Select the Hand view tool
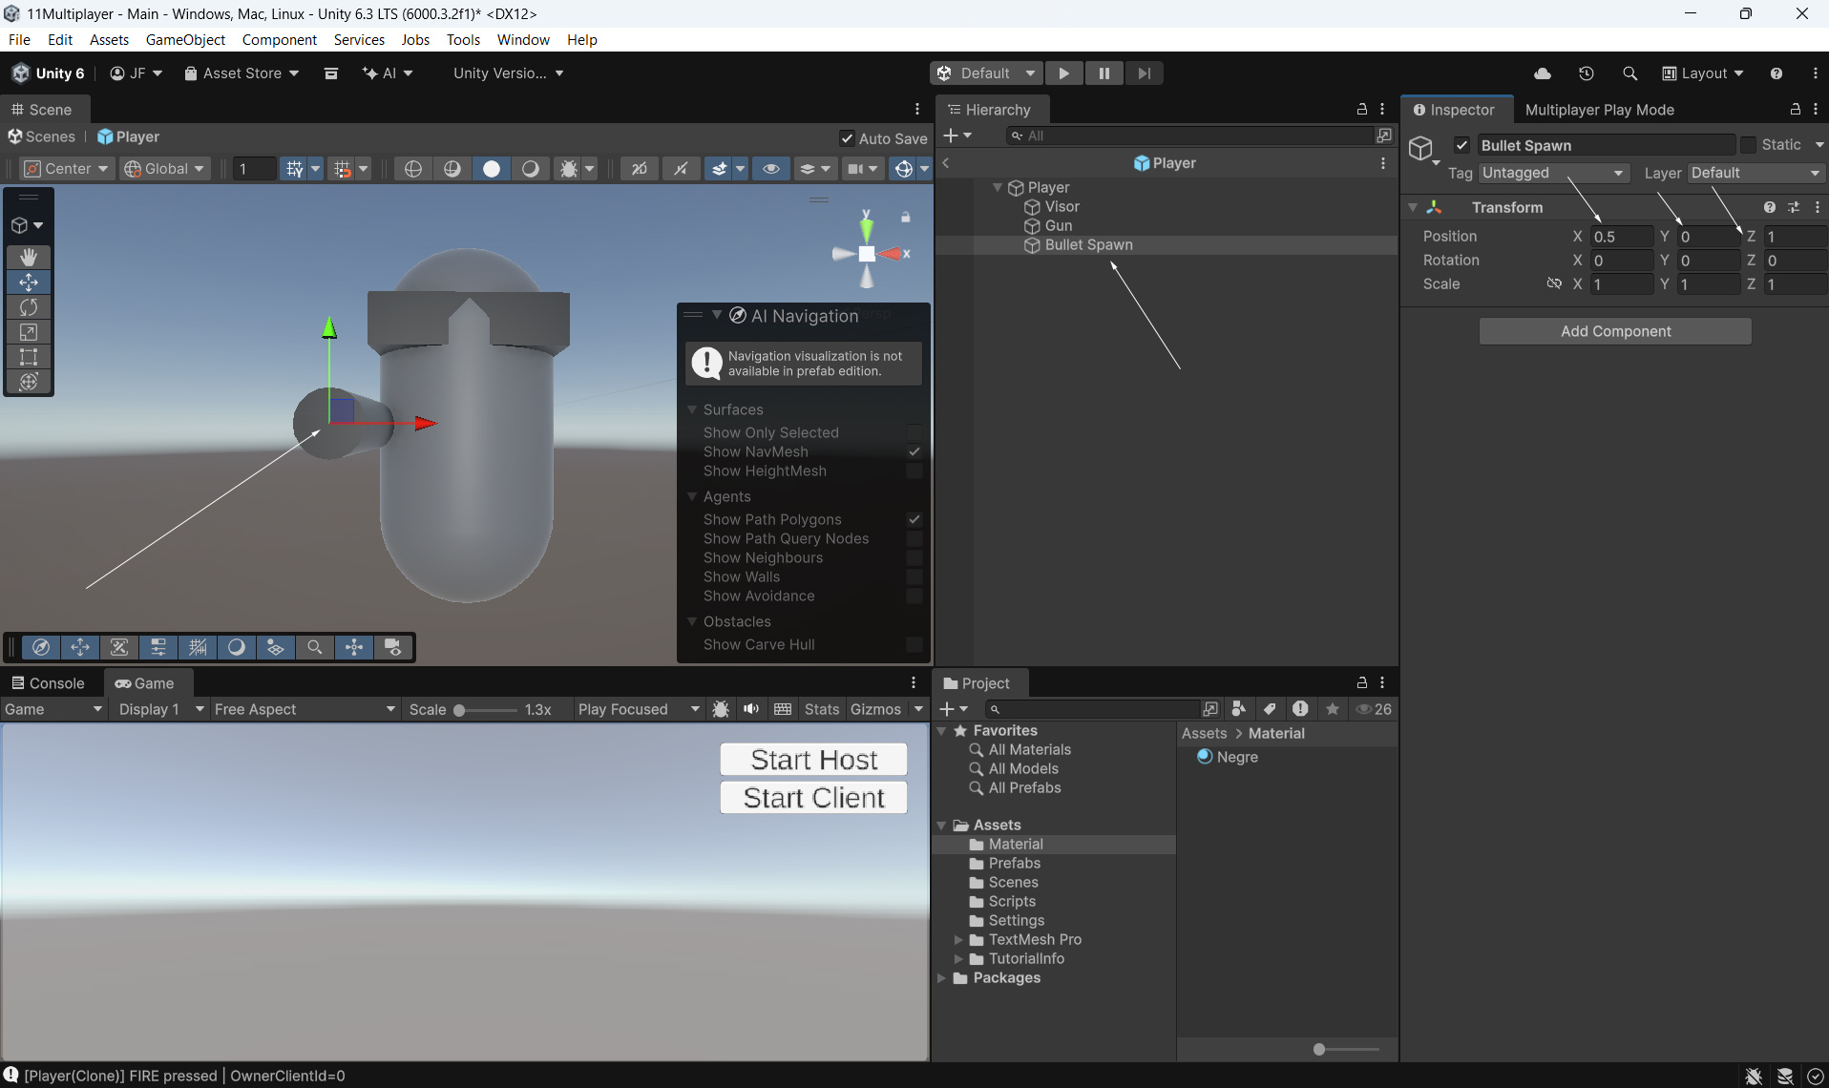 click(29, 257)
